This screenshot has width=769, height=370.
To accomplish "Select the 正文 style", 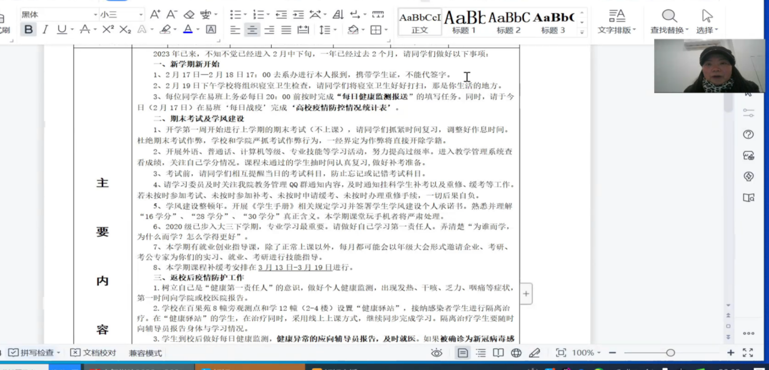I will [x=420, y=22].
